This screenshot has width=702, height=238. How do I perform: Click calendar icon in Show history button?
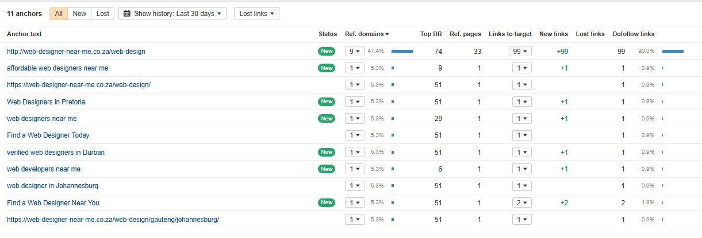(x=127, y=14)
